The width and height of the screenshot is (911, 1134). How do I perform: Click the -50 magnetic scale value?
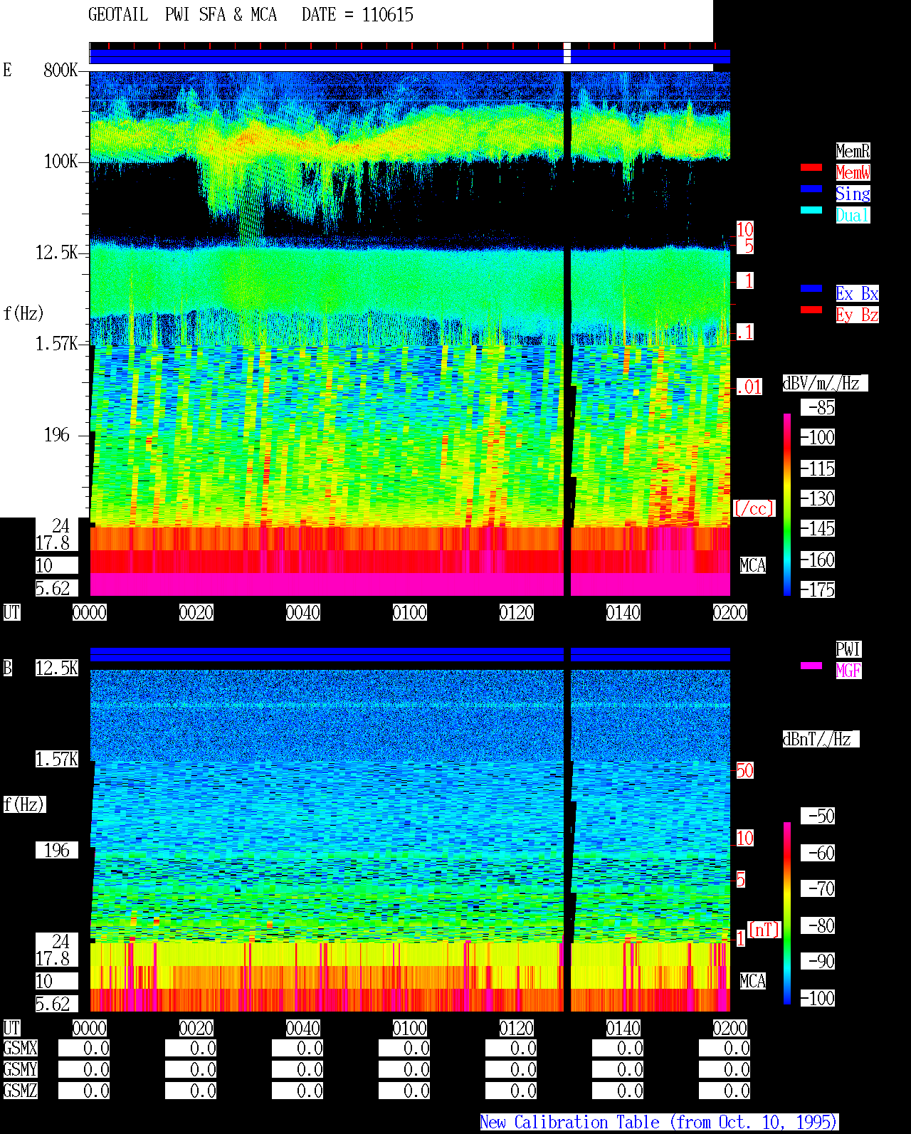pyautogui.click(x=818, y=816)
